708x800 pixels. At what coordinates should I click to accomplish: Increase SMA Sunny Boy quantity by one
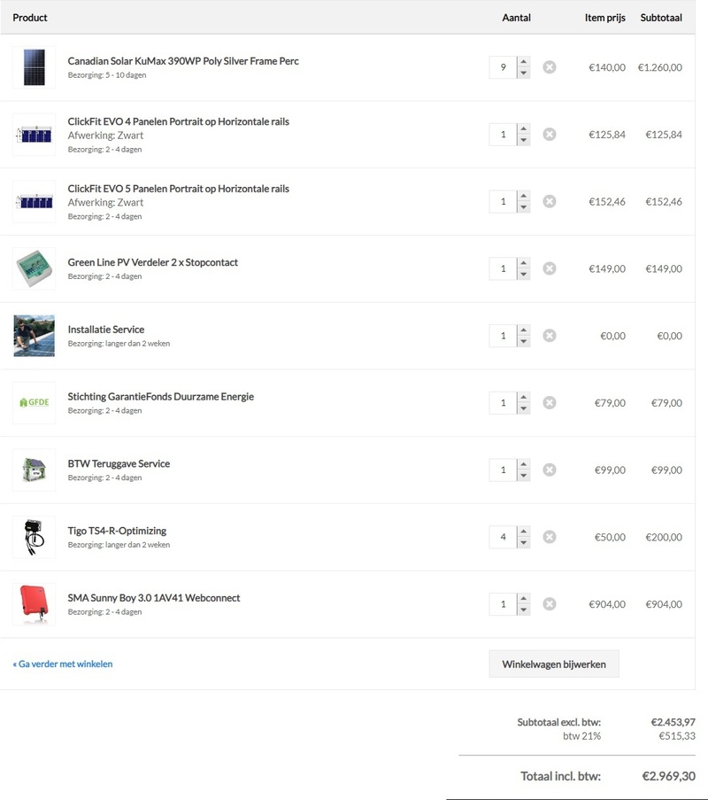point(523,599)
